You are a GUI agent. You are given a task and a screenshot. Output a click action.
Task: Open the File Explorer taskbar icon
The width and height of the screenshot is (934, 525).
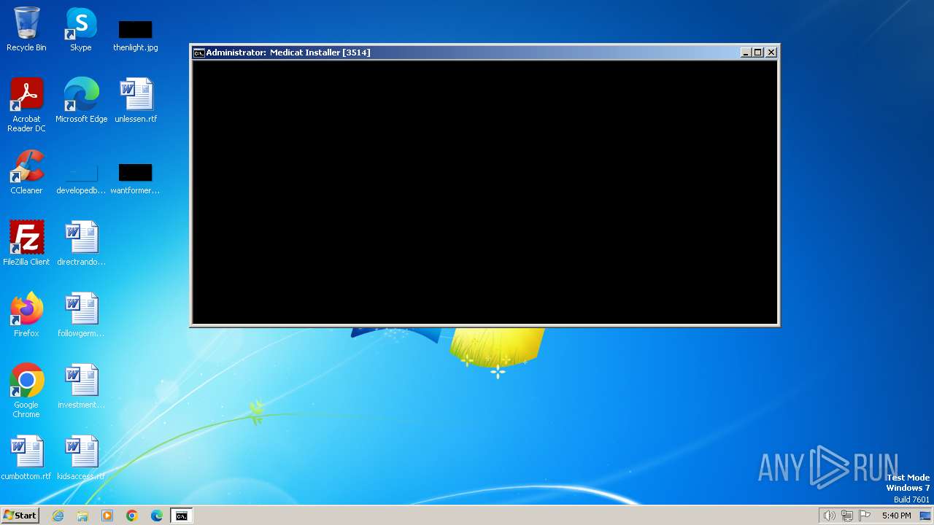pyautogui.click(x=82, y=516)
